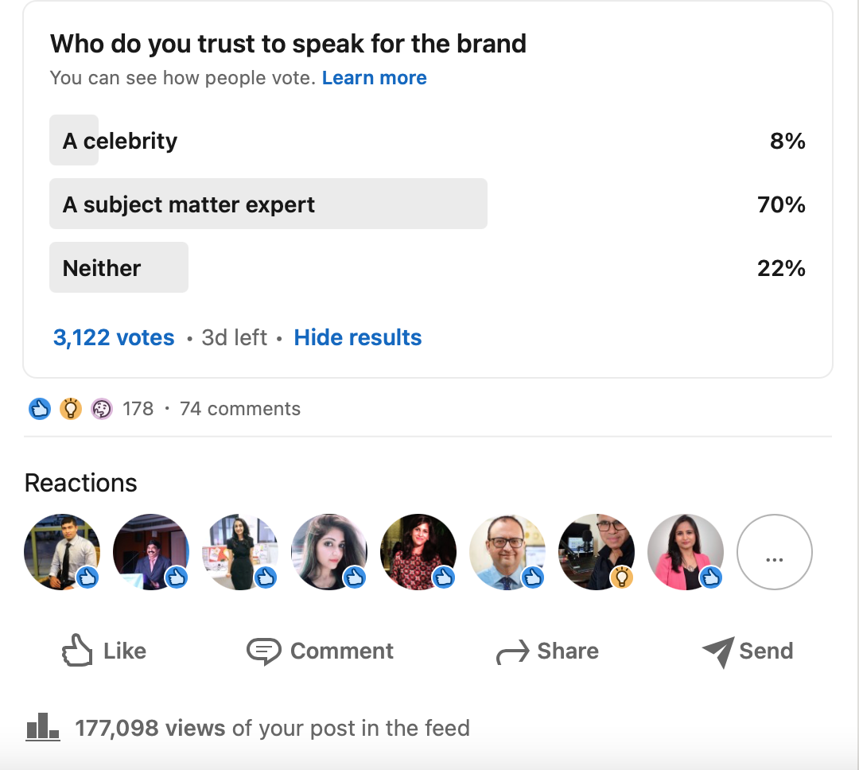Open the "Learn more" link
Screen dimensions: 859x770
[375, 78]
